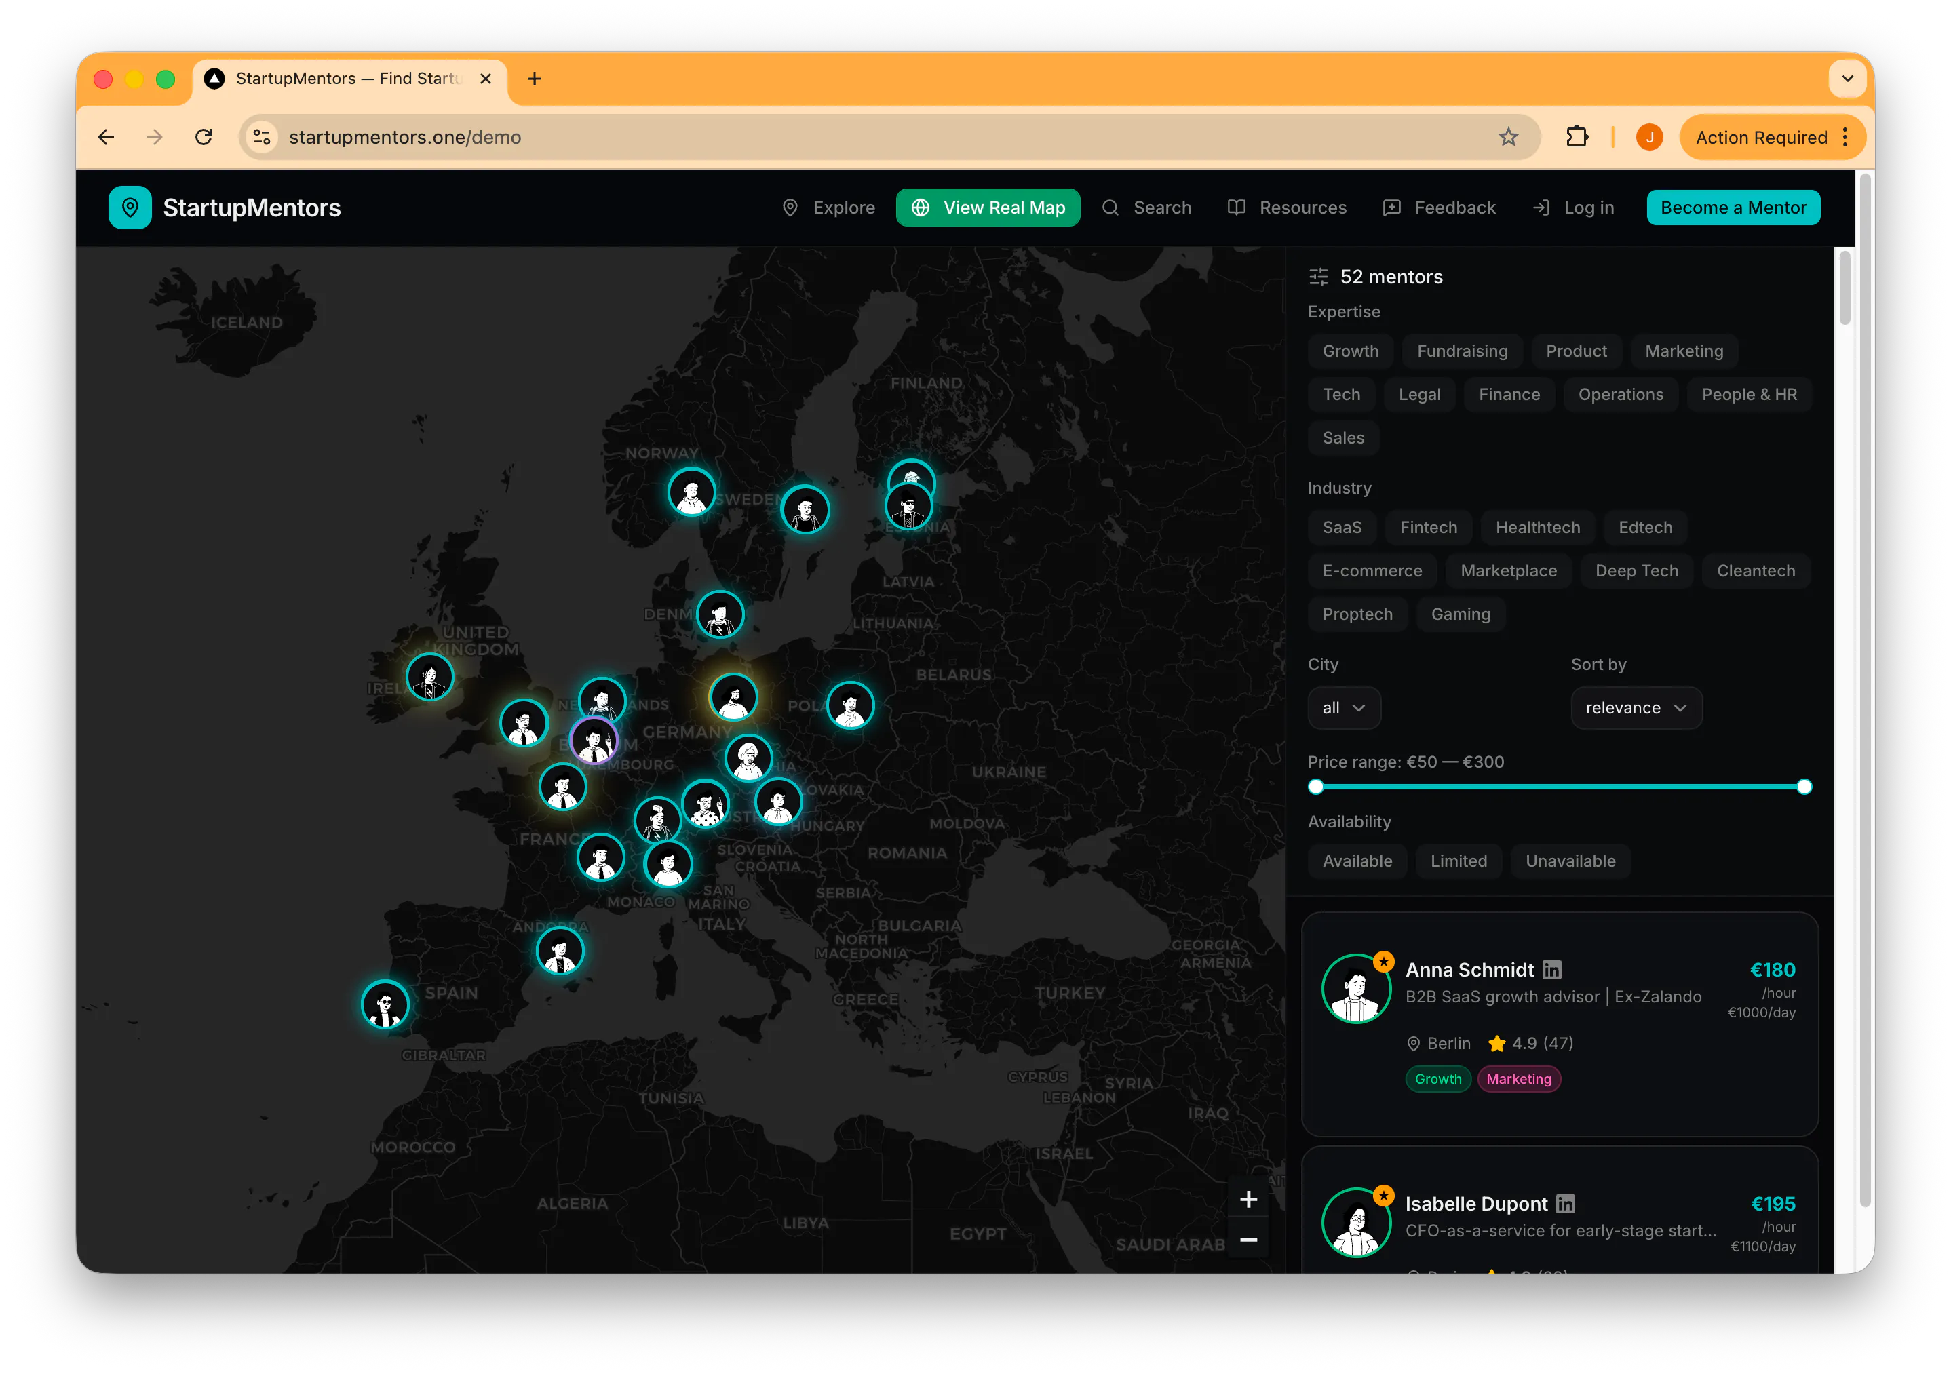Toggle the Gaming industry filter
The image size is (1951, 1374).
(1460, 614)
